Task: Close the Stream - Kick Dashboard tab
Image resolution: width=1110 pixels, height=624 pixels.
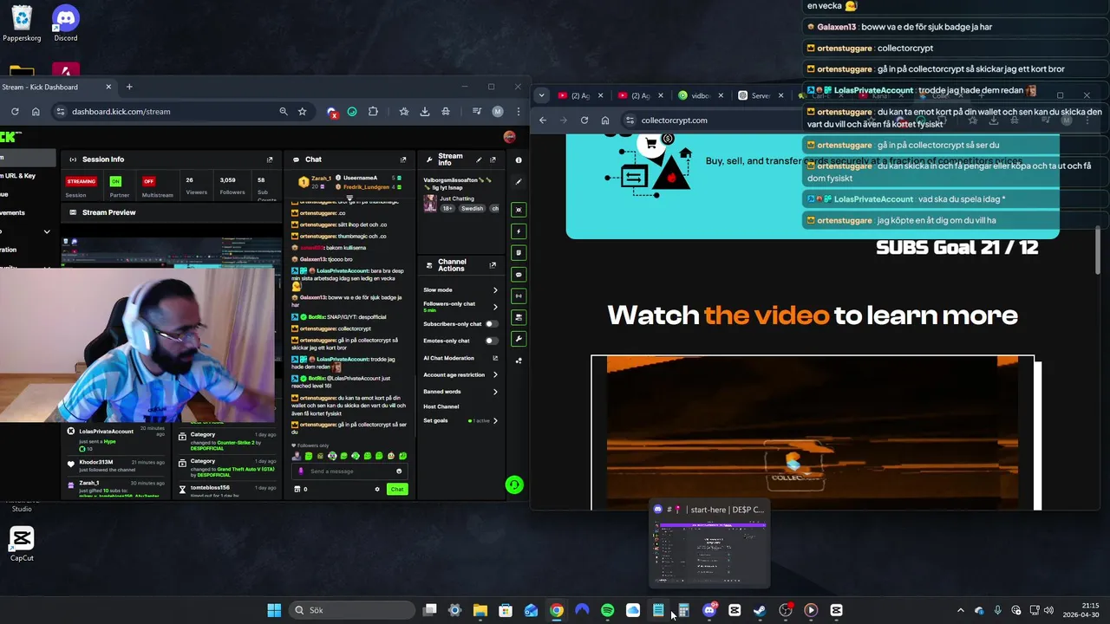Action: click(x=108, y=87)
